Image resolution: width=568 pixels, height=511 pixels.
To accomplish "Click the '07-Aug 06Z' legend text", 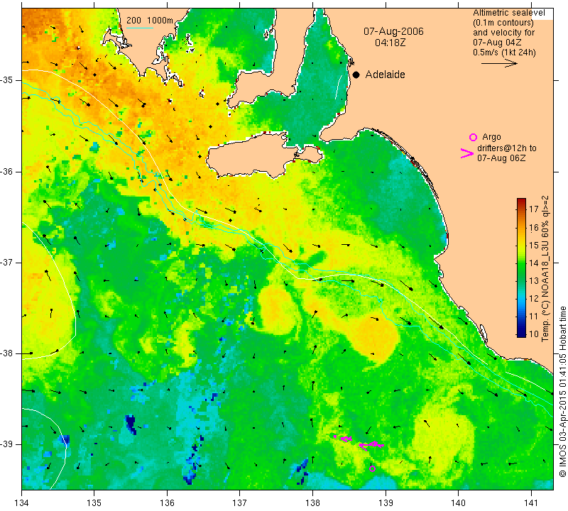I will tap(501, 158).
